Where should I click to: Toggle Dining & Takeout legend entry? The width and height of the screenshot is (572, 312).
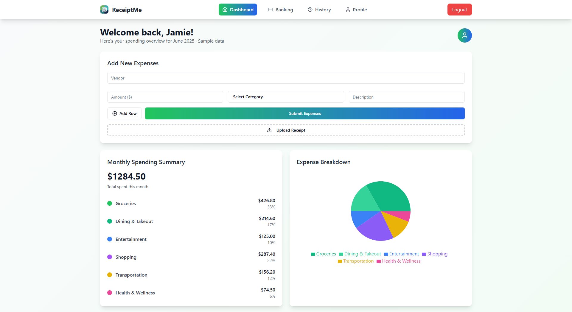click(x=360, y=254)
